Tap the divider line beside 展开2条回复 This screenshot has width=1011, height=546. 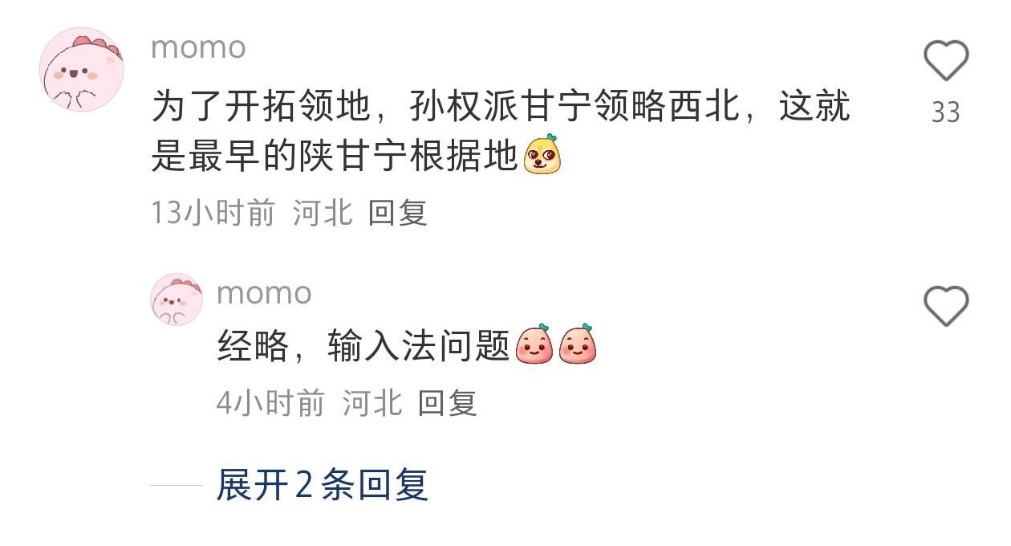177,485
